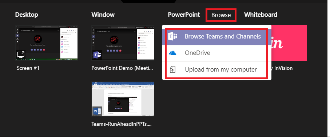The width and height of the screenshot is (330, 137).
Task: Click the Word badge on the document thumbnail
Action: 97,111
